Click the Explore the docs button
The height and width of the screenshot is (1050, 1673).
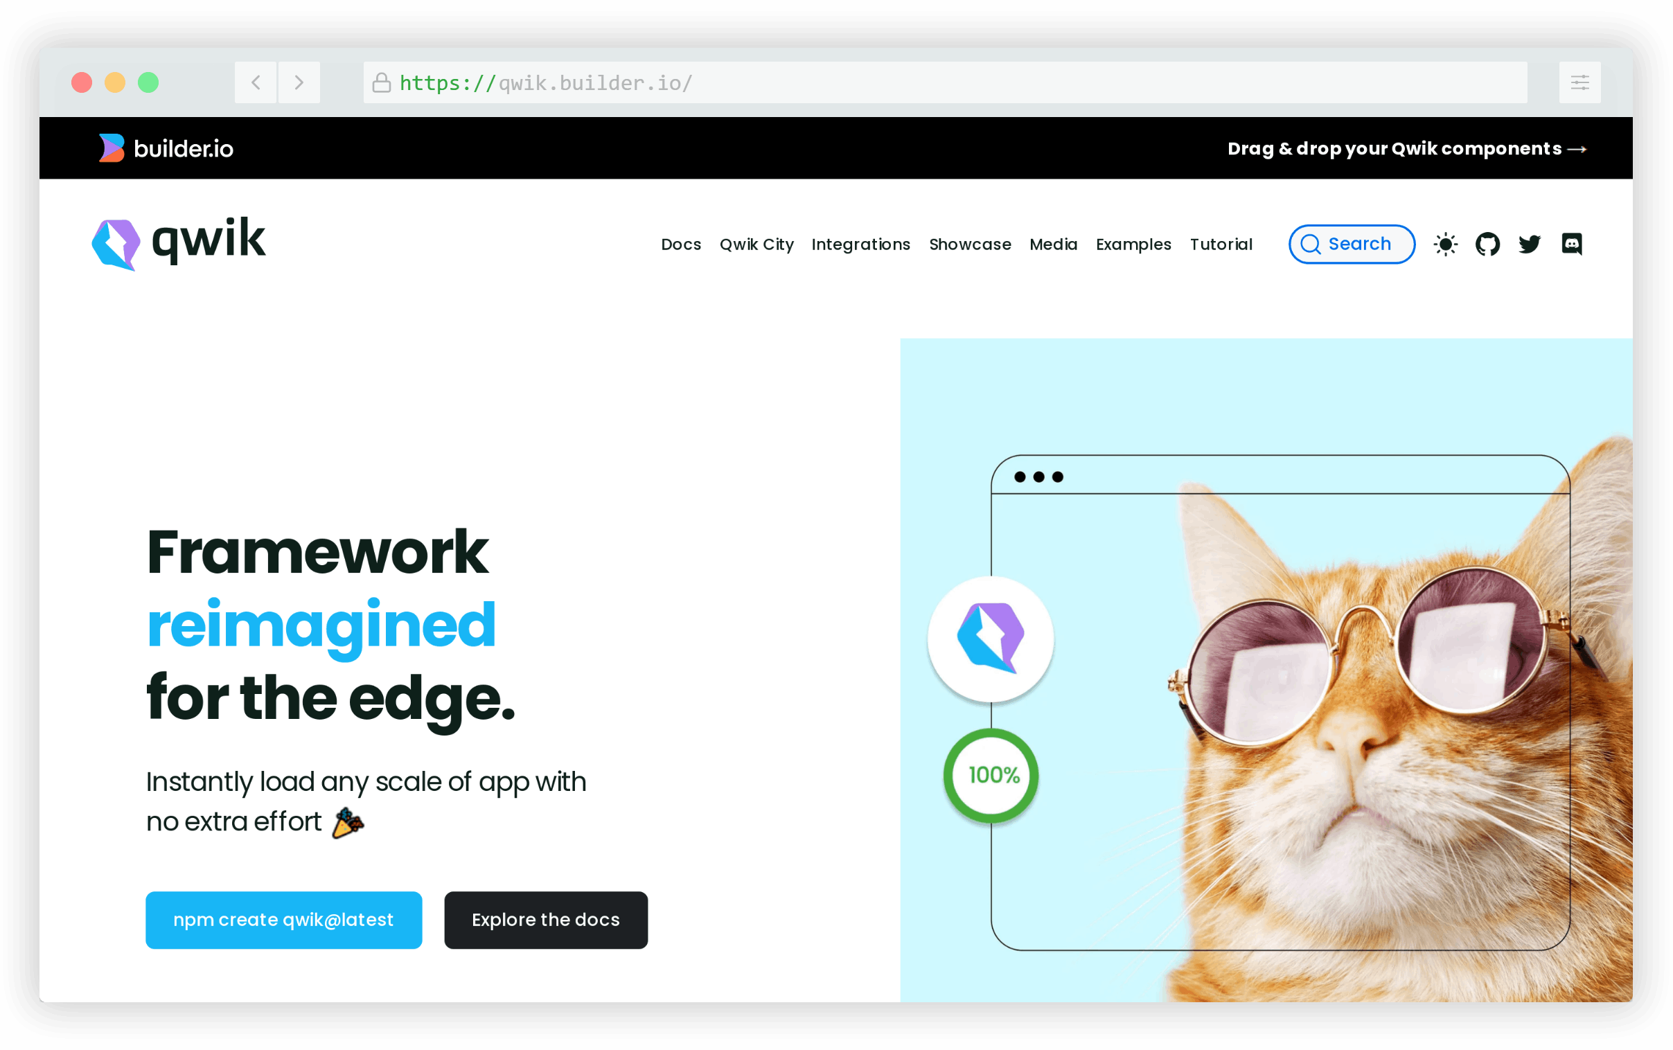pos(546,920)
